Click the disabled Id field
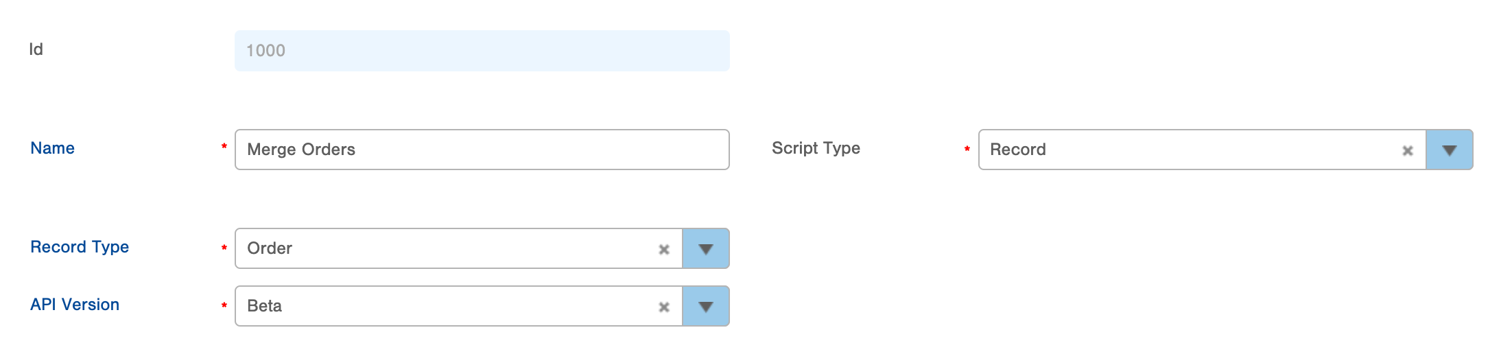 (482, 51)
